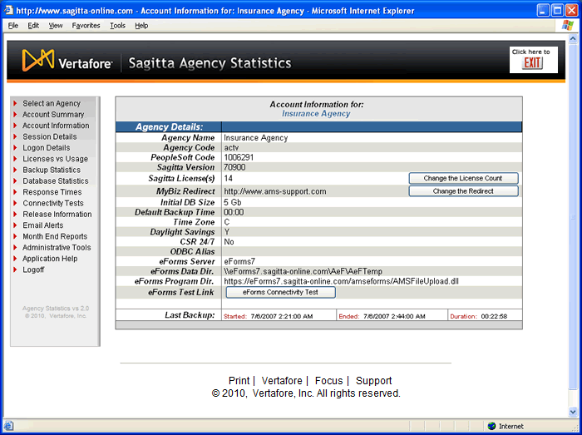Screen dimensions: 582x435
Task: Click the CSR 24/7 value No
Action: [x=229, y=242]
